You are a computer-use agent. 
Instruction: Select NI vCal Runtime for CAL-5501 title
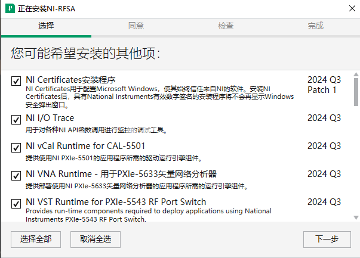tap(85, 146)
